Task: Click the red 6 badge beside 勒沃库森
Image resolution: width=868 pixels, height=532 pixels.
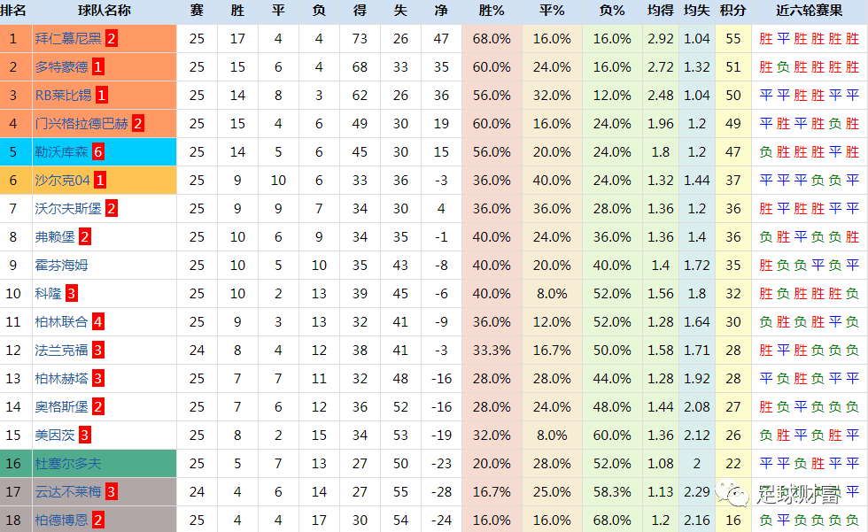Action: [98, 152]
